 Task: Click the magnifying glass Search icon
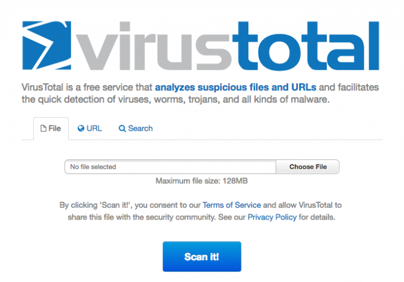122,129
